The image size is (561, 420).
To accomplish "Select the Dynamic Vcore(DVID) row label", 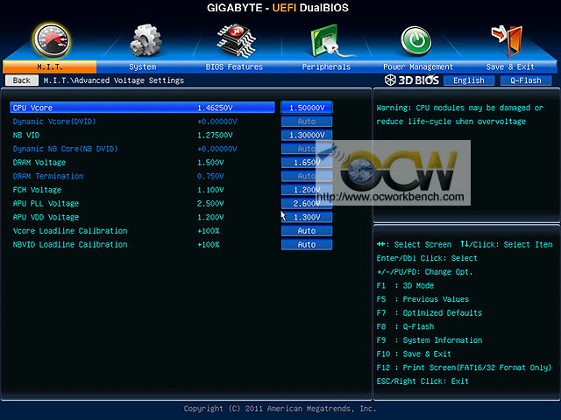I will click(54, 122).
